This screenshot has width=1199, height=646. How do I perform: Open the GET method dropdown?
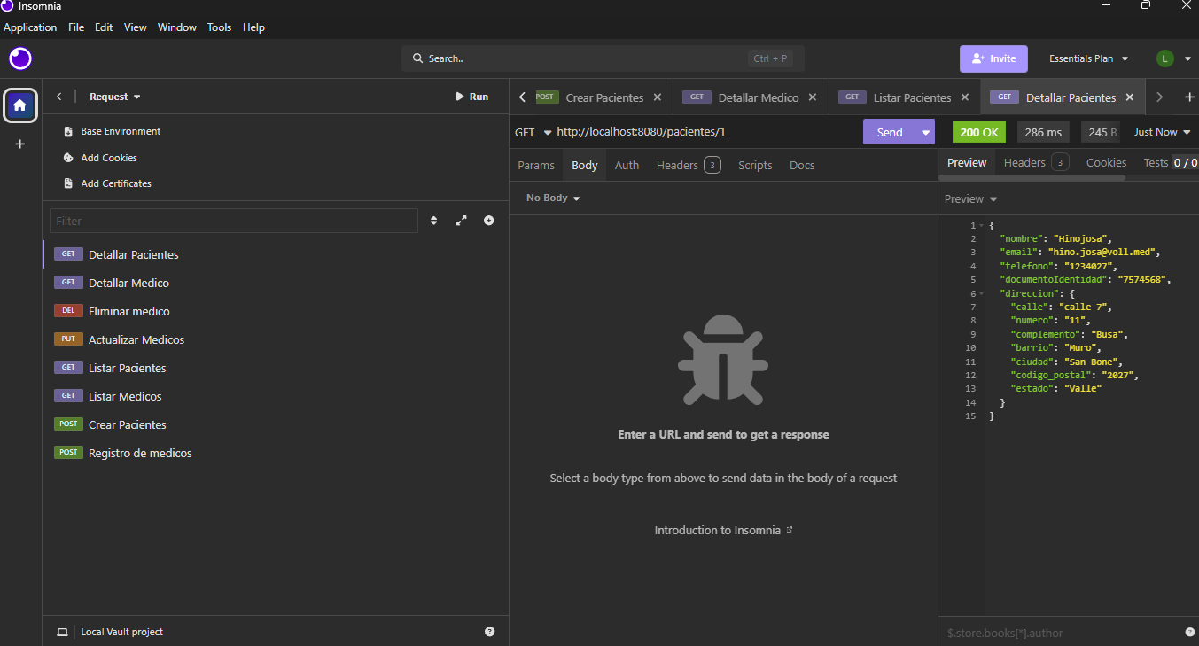tap(533, 132)
